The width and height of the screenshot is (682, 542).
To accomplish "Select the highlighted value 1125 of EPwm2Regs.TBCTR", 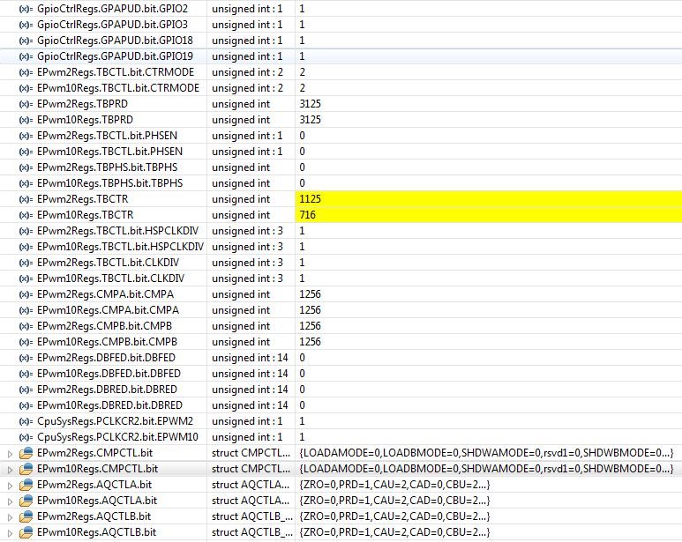I will (310, 199).
